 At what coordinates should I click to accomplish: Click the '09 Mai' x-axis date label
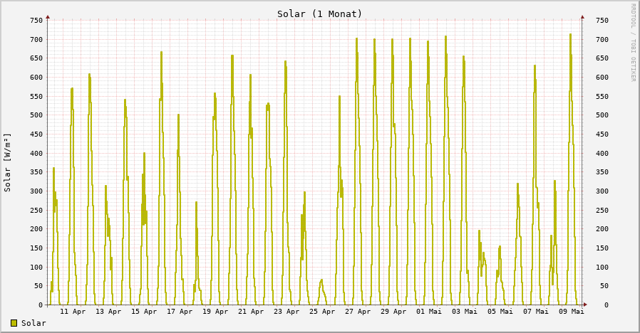[x=572, y=312]
